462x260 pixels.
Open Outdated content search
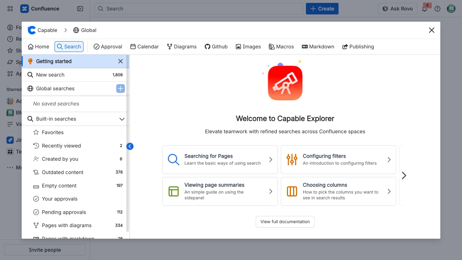pos(74,172)
